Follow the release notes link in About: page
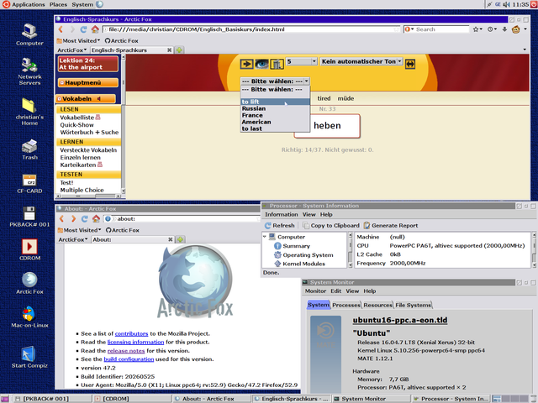The height and width of the screenshot is (403, 538). click(x=126, y=351)
